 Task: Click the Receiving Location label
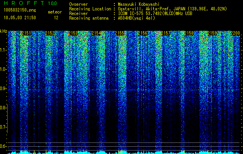pos(90,9)
